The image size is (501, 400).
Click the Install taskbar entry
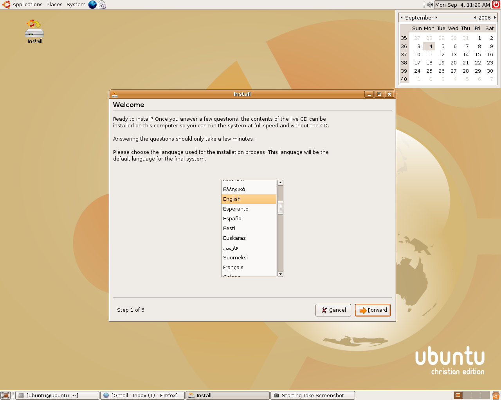[x=228, y=395]
